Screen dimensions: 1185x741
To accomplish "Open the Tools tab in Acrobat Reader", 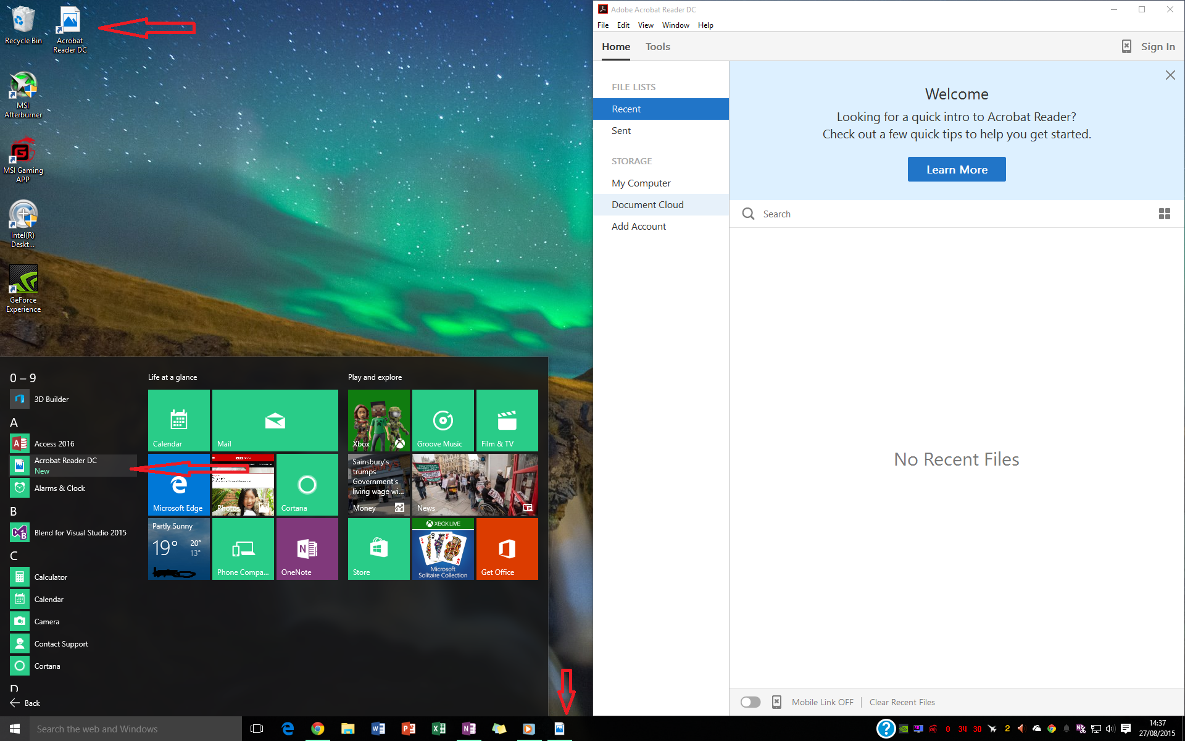I will (657, 46).
